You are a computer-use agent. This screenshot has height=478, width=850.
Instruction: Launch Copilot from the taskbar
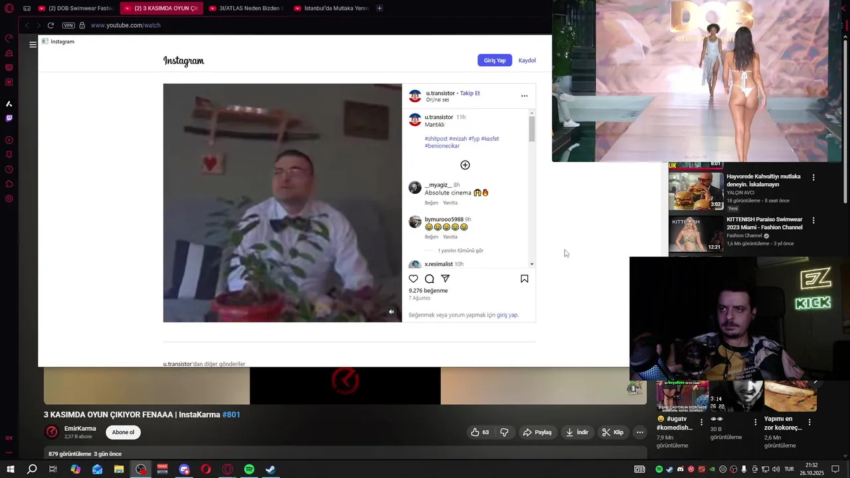click(x=75, y=469)
